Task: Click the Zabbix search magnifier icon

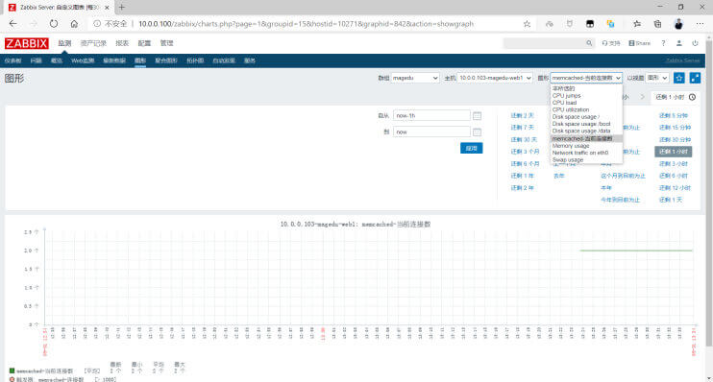Action: pos(589,43)
